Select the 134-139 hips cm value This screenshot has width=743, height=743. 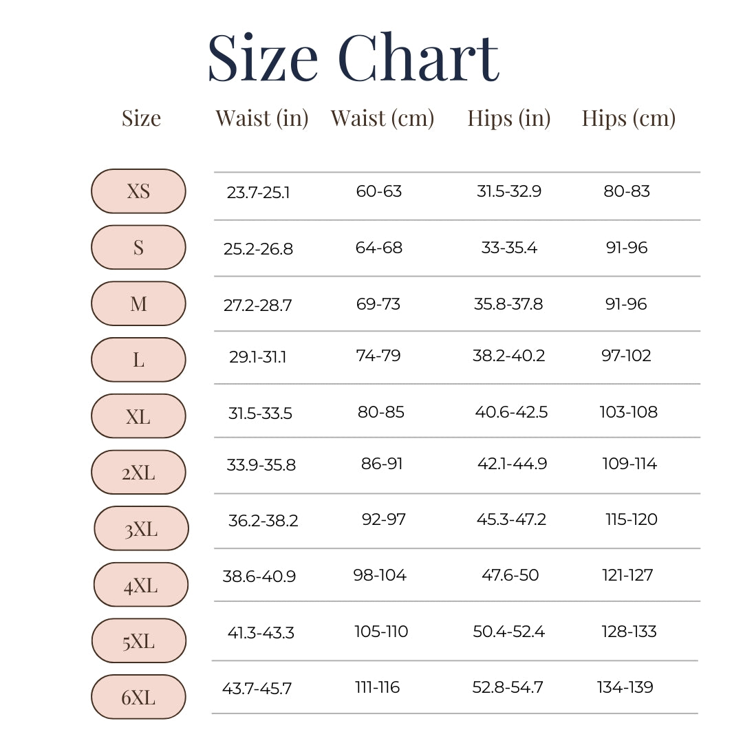[625, 687]
